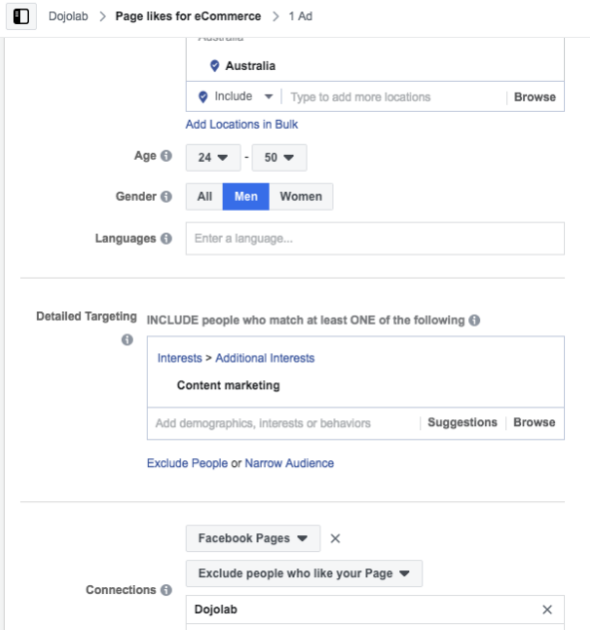Viewport: 590px width, 637px height.
Task: Select All gender option
Action: (x=205, y=197)
